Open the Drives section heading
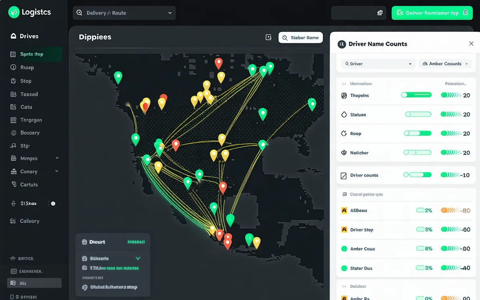Image resolution: width=480 pixels, height=300 pixels. pyautogui.click(x=25, y=36)
